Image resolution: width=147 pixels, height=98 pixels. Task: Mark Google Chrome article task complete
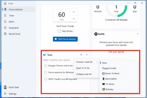46,66
